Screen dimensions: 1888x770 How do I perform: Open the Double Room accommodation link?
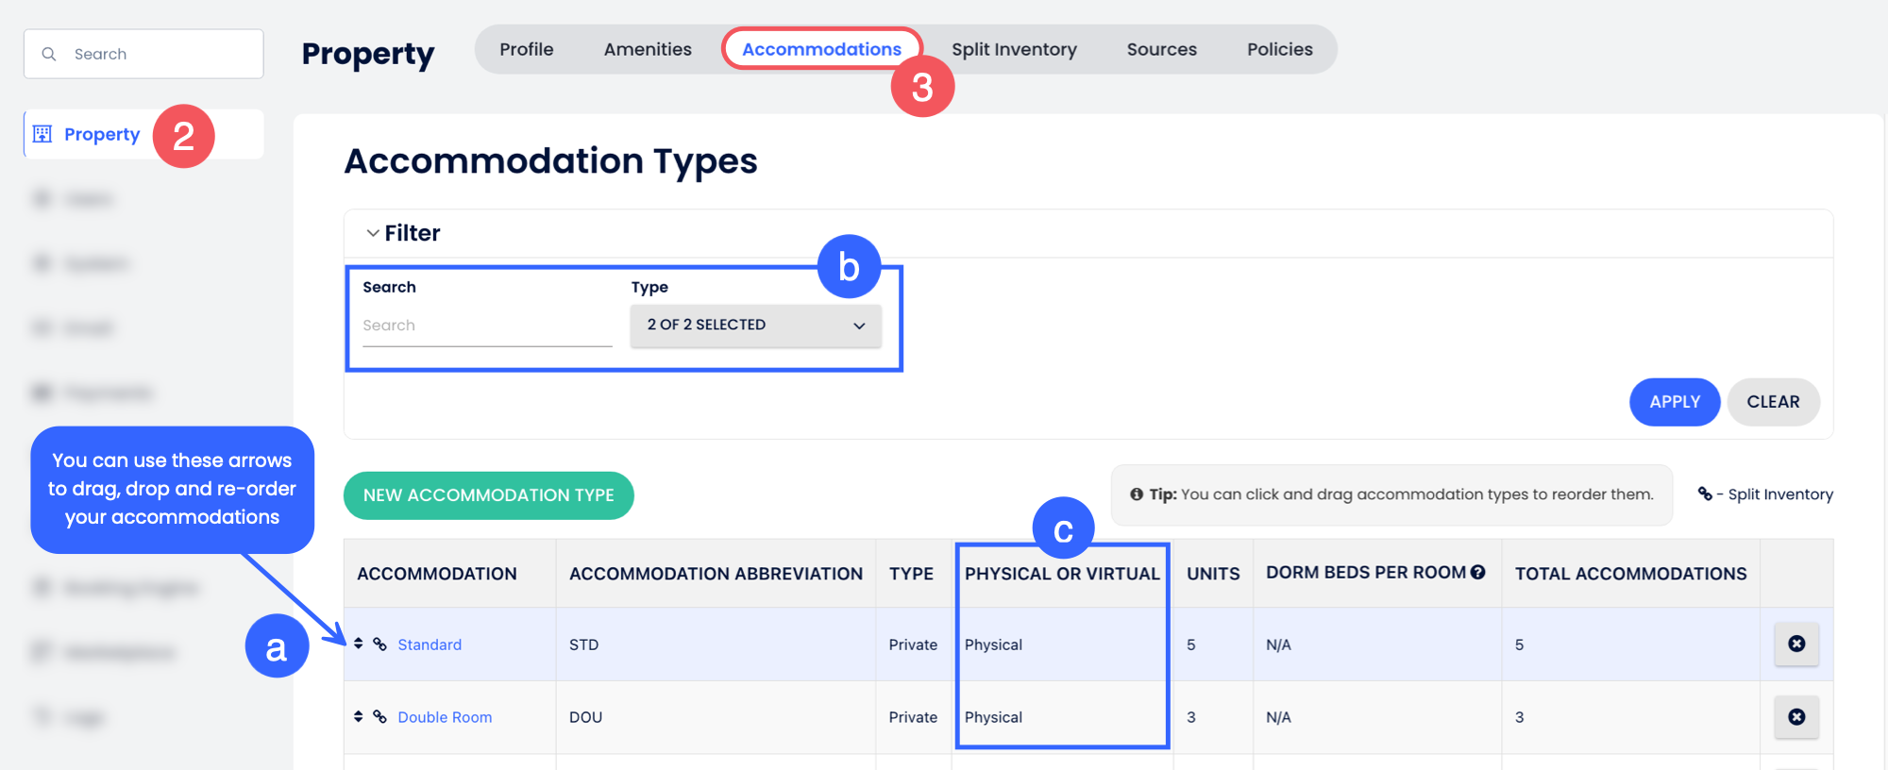pos(445,717)
